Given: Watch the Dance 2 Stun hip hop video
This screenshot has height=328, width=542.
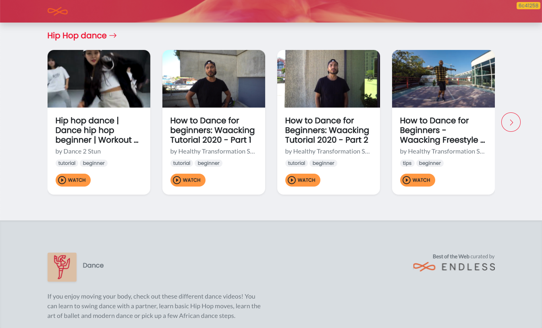Looking at the screenshot, I should point(73,180).
